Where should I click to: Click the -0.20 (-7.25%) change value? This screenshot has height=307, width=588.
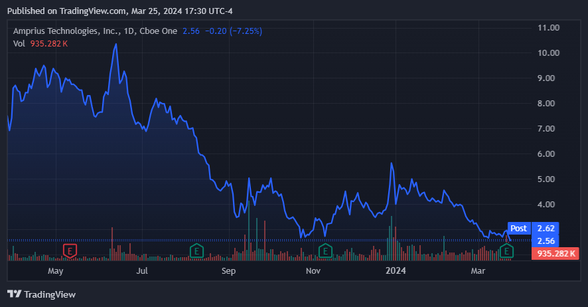pyautogui.click(x=233, y=31)
